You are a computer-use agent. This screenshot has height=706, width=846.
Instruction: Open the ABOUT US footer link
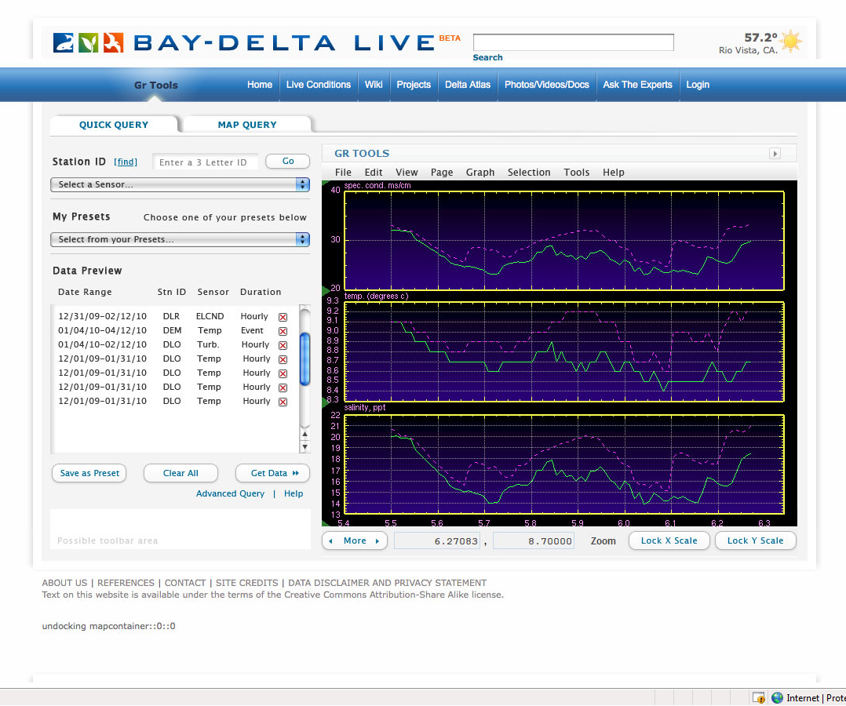coord(64,583)
